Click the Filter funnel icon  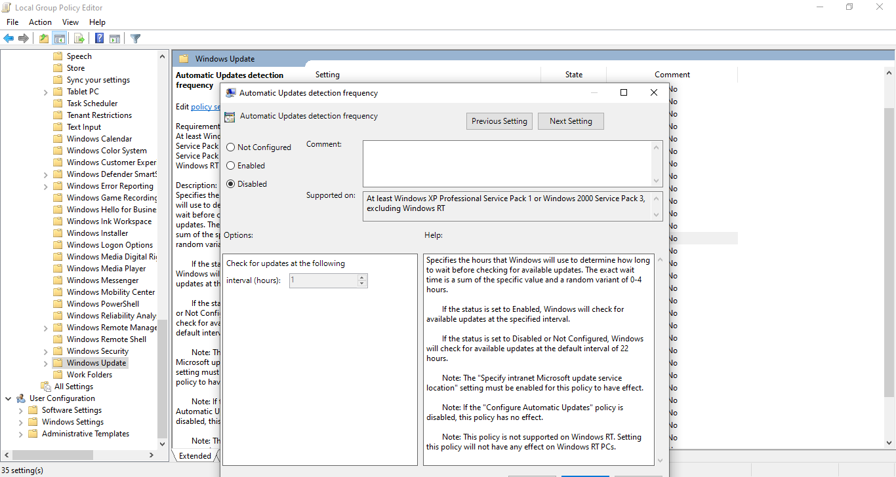(x=135, y=39)
